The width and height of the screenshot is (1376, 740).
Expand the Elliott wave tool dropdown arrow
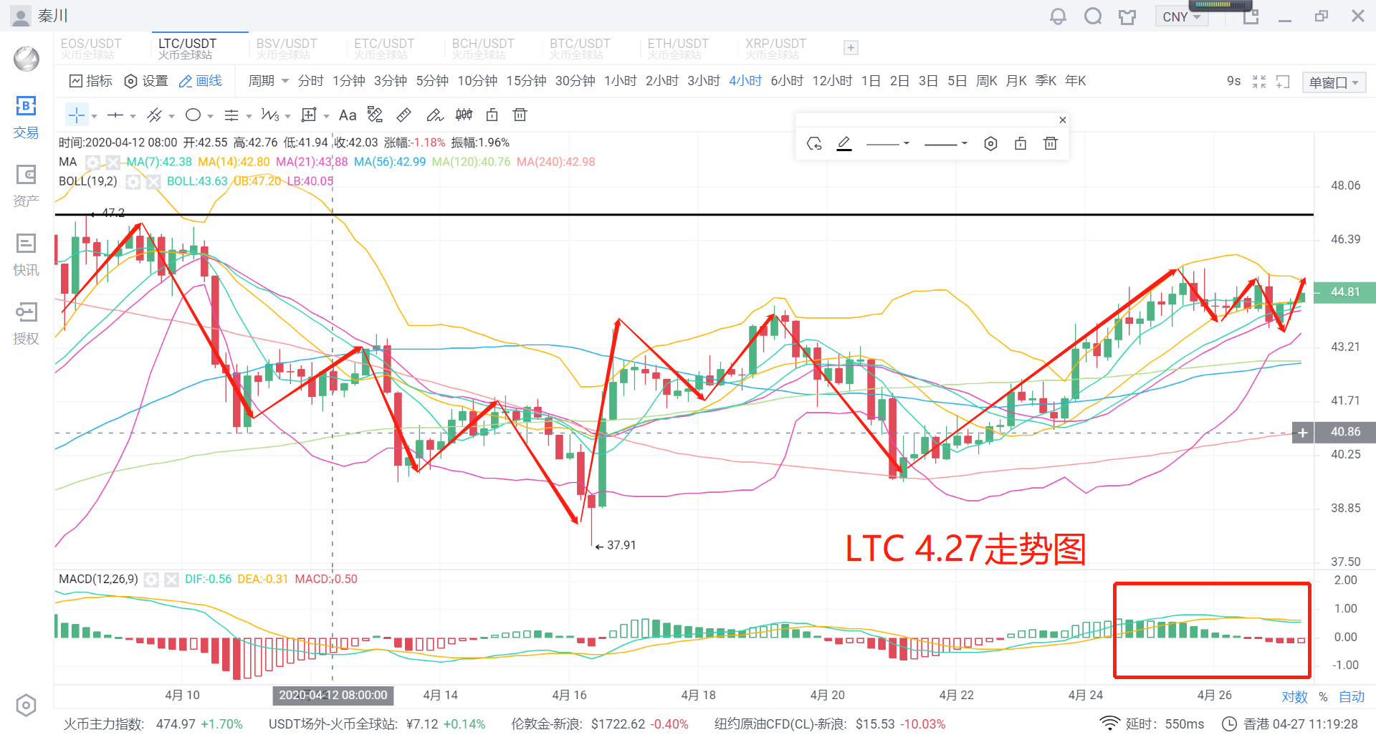point(287,116)
